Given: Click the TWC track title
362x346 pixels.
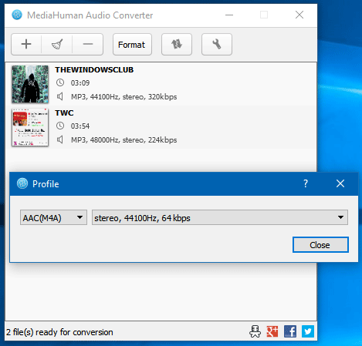Looking at the screenshot, I should [64, 113].
